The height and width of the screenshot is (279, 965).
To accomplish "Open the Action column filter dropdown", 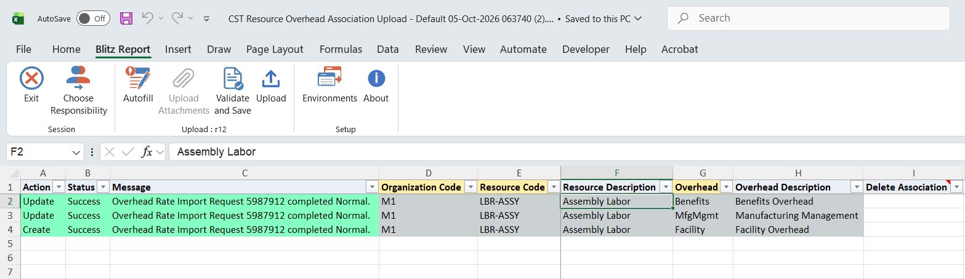I will [59, 187].
